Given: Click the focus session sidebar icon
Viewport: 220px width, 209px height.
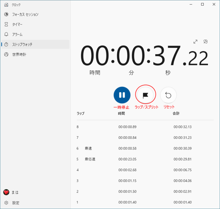Looking at the screenshot, I should tap(6, 14).
